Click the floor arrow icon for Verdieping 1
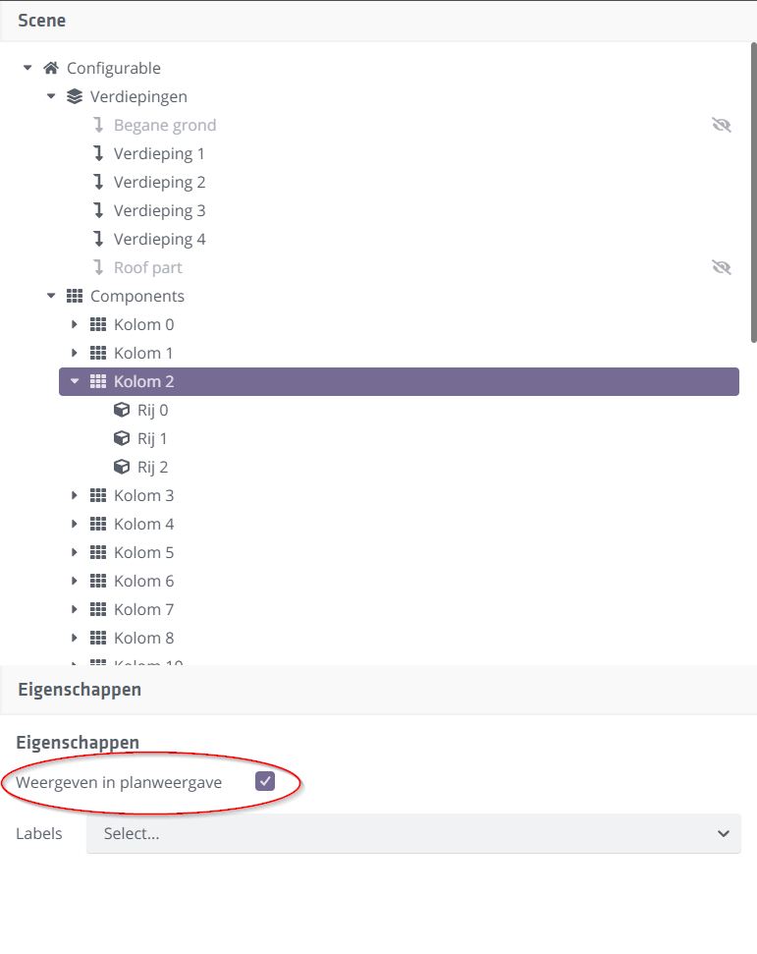Screen dimensions: 757x954 tap(98, 153)
